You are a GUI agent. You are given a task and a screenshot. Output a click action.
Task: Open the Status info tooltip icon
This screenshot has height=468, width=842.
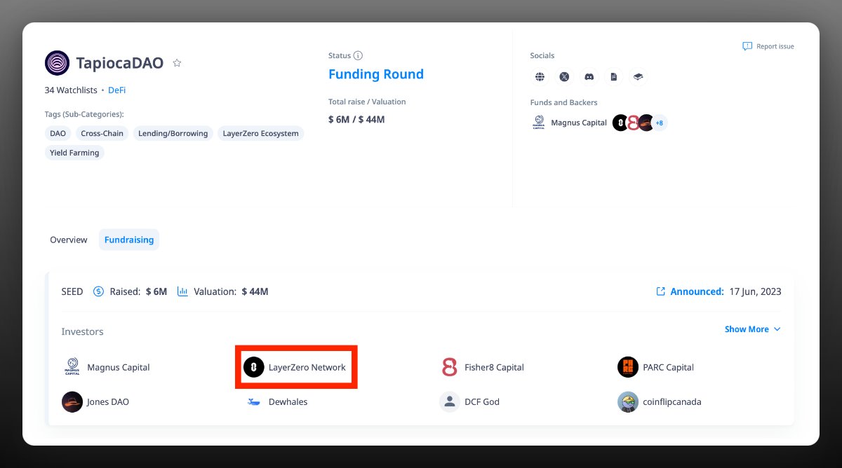358,55
